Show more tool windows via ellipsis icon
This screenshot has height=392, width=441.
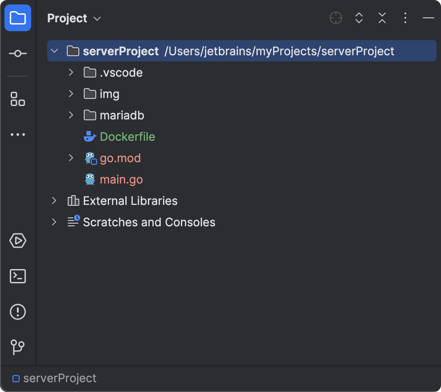point(17,134)
